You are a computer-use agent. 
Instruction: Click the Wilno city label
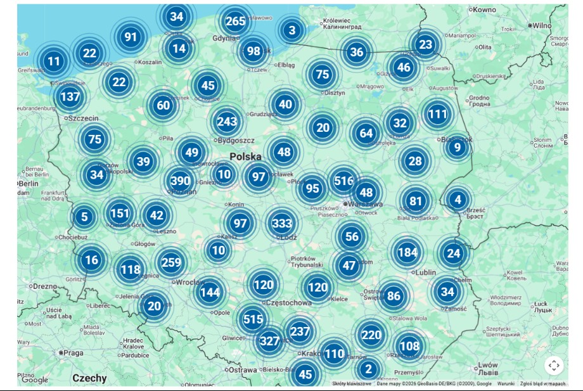542,25
